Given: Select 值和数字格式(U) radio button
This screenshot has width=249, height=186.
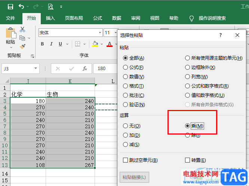Looking at the screenshot, I should point(187,95).
